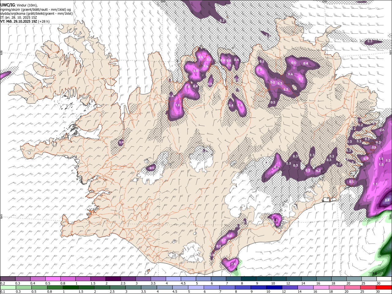This screenshot has height=294, width=392.
Task: Click the '(+28 h)' forecast offset text
Action: click(44, 21)
